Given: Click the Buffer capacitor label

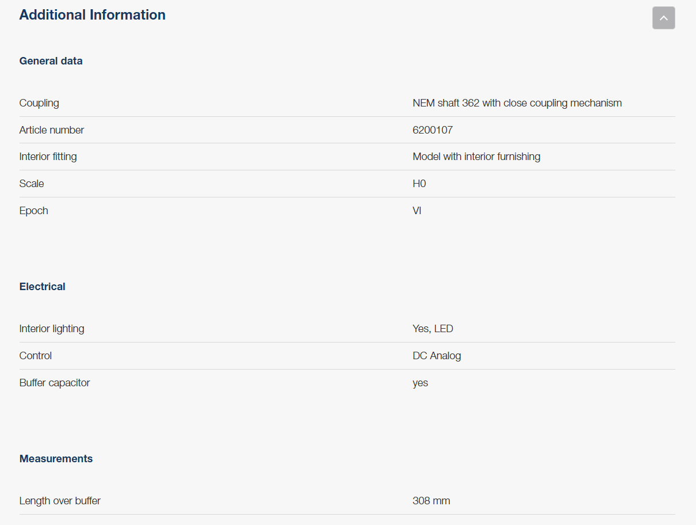Looking at the screenshot, I should pyautogui.click(x=55, y=383).
